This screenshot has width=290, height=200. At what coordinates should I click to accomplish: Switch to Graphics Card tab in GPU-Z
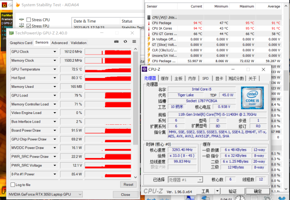tap(21, 43)
